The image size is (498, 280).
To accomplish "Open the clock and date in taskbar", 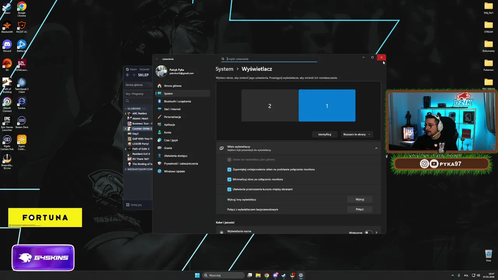I will click(x=489, y=275).
